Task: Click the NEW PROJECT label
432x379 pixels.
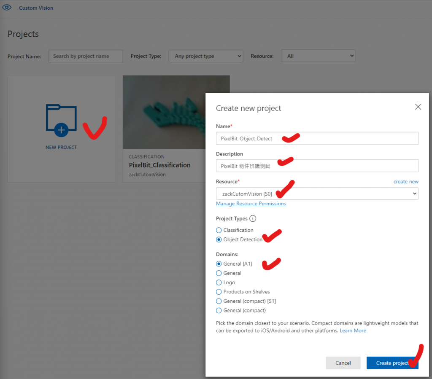Action: [x=61, y=147]
